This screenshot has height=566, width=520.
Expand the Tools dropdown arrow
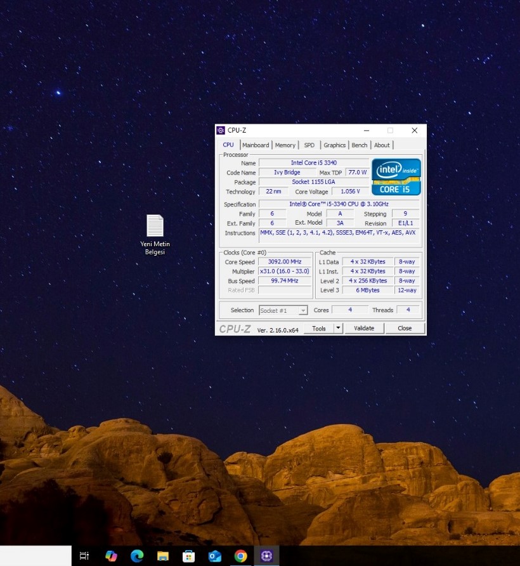(x=338, y=328)
